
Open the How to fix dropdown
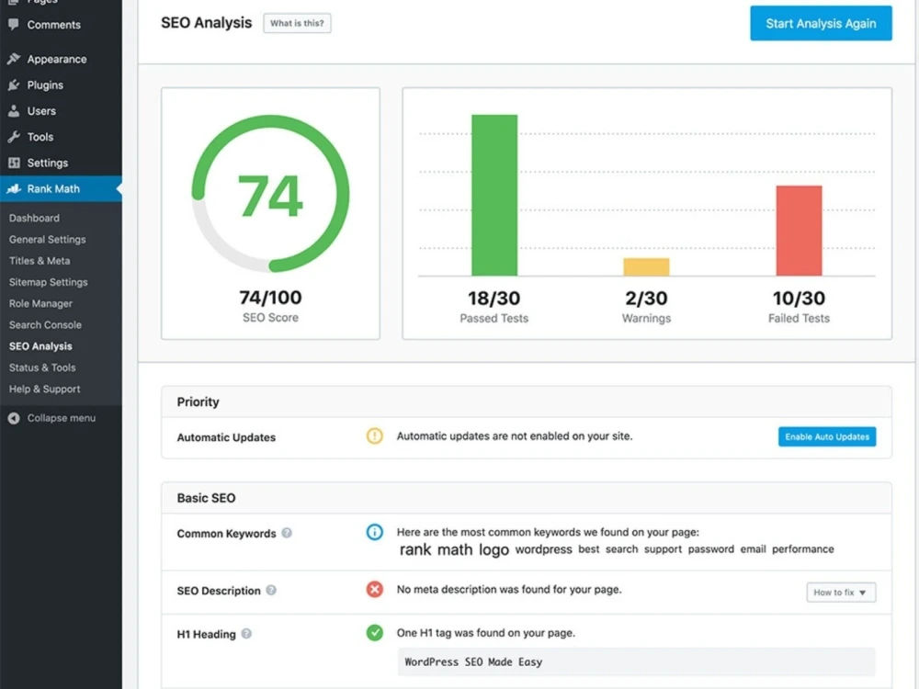pos(841,593)
